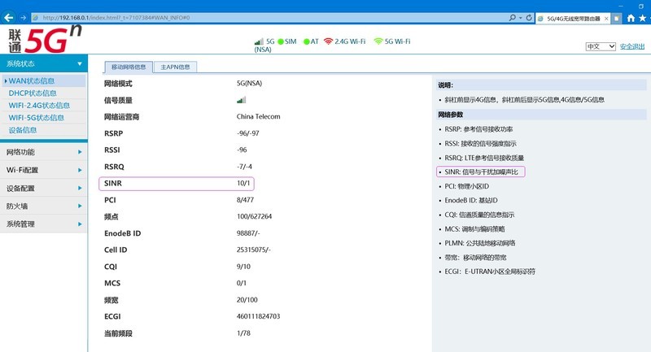Click the search magnifier in address bar
Viewport: 651px width, 352px height.
513,18
